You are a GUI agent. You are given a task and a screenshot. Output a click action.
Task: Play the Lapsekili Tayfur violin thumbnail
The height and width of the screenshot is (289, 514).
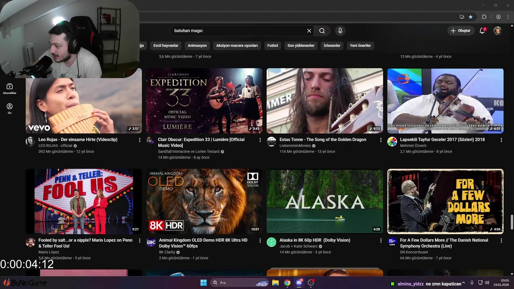[445, 101]
